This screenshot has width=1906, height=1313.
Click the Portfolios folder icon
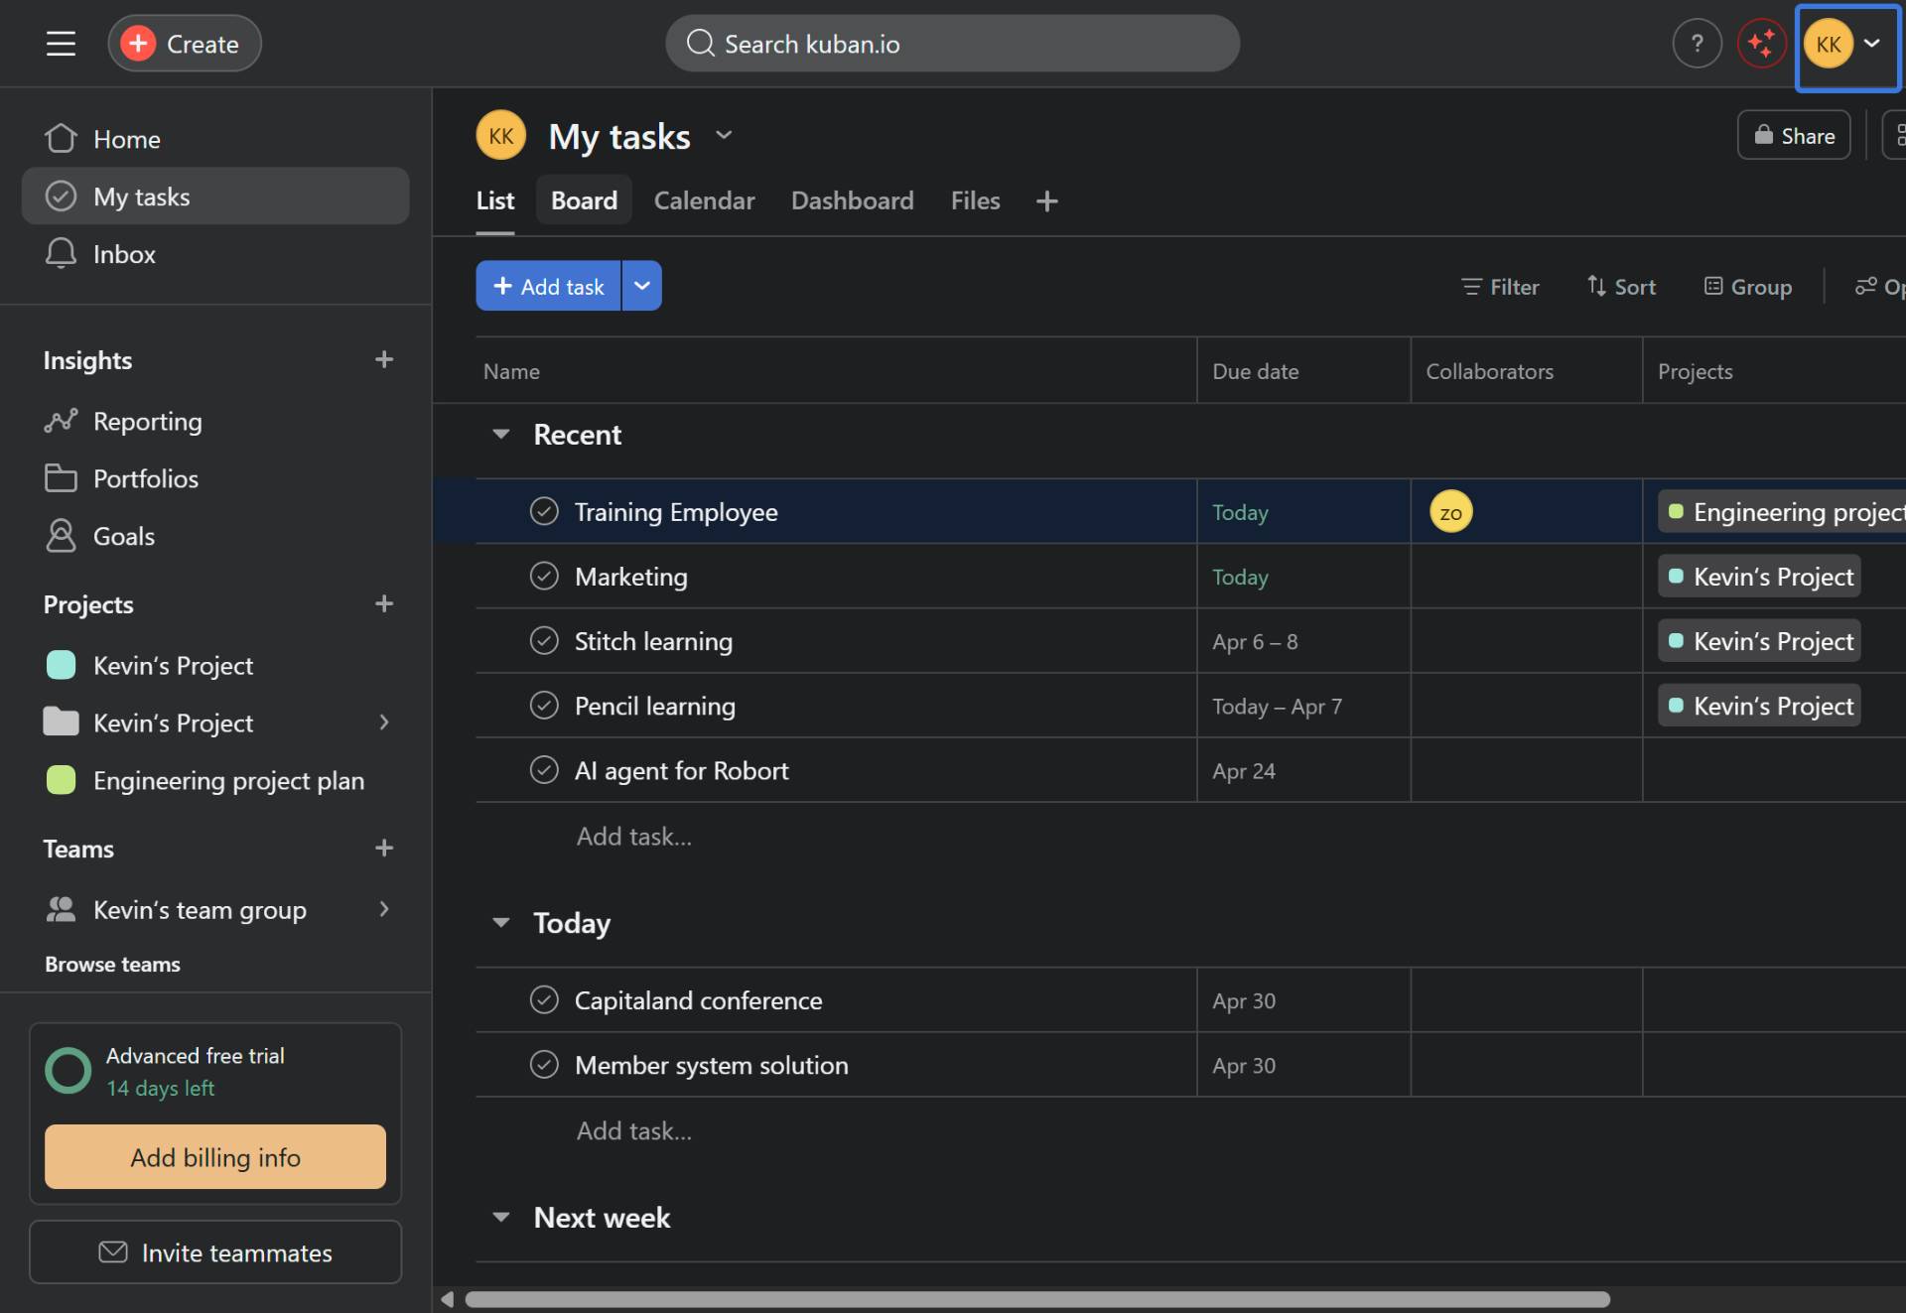[61, 478]
